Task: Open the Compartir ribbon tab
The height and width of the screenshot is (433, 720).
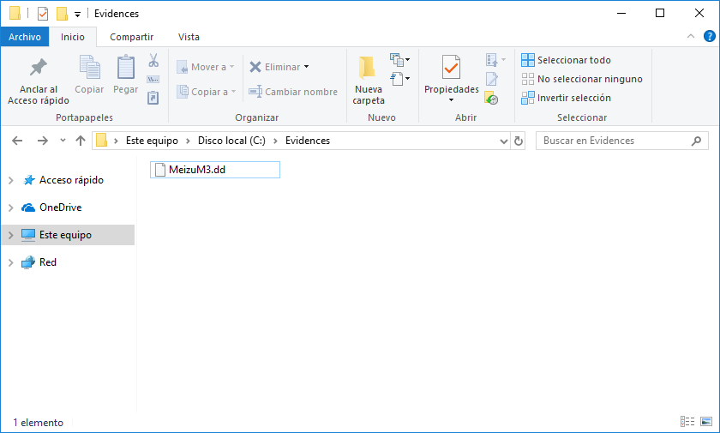Action: (131, 37)
